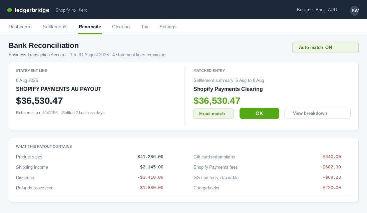
Task: Click the Shipping income label
Action: [x=32, y=167]
